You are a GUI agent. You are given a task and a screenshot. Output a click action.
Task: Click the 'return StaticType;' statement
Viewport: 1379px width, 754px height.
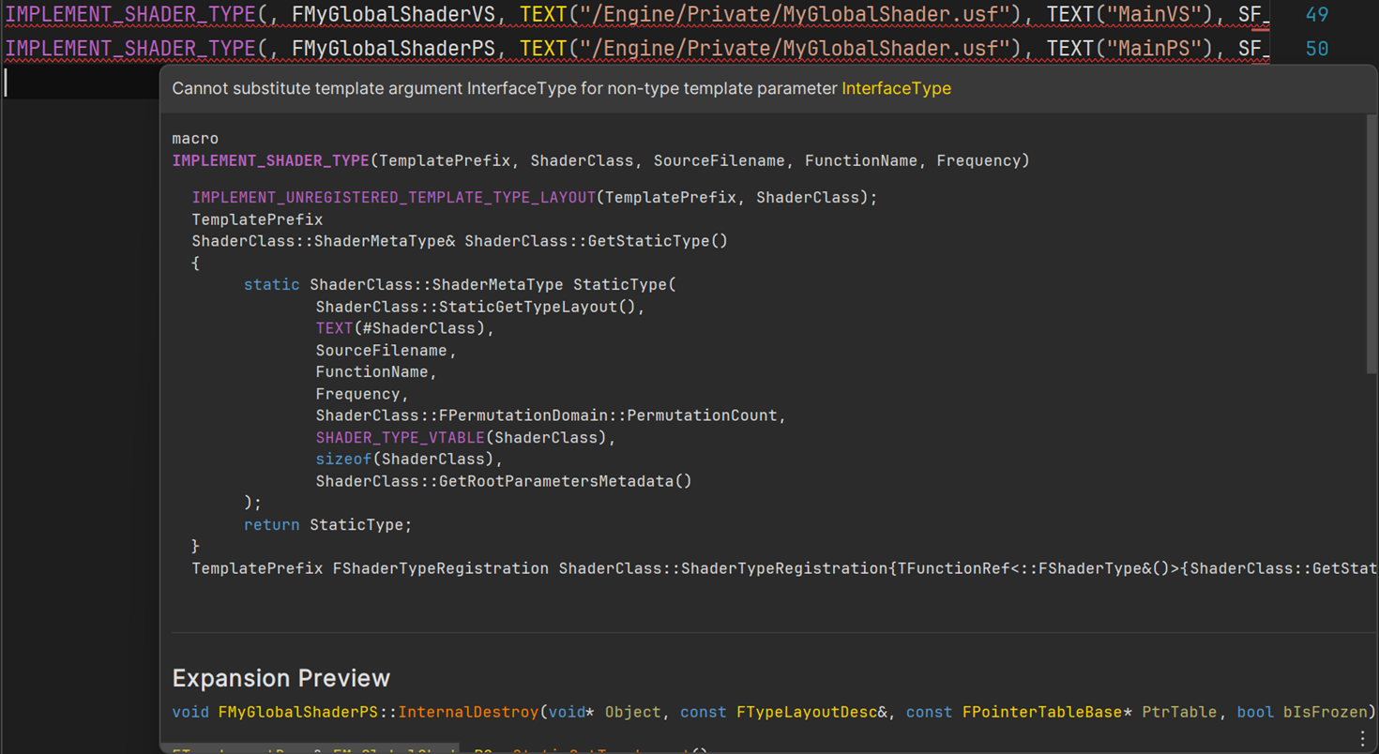click(327, 524)
